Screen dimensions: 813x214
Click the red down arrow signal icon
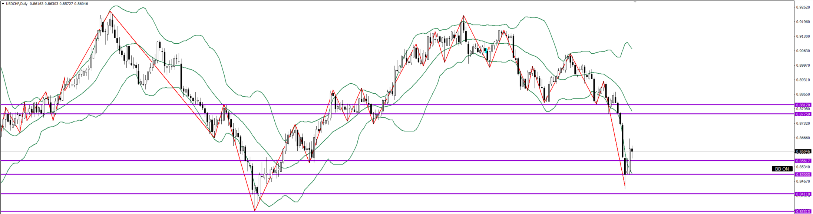click(x=489, y=48)
